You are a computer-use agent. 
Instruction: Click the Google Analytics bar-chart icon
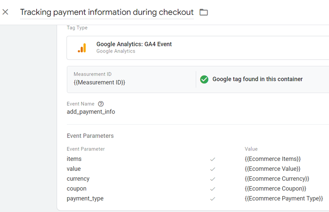pyautogui.click(x=82, y=48)
